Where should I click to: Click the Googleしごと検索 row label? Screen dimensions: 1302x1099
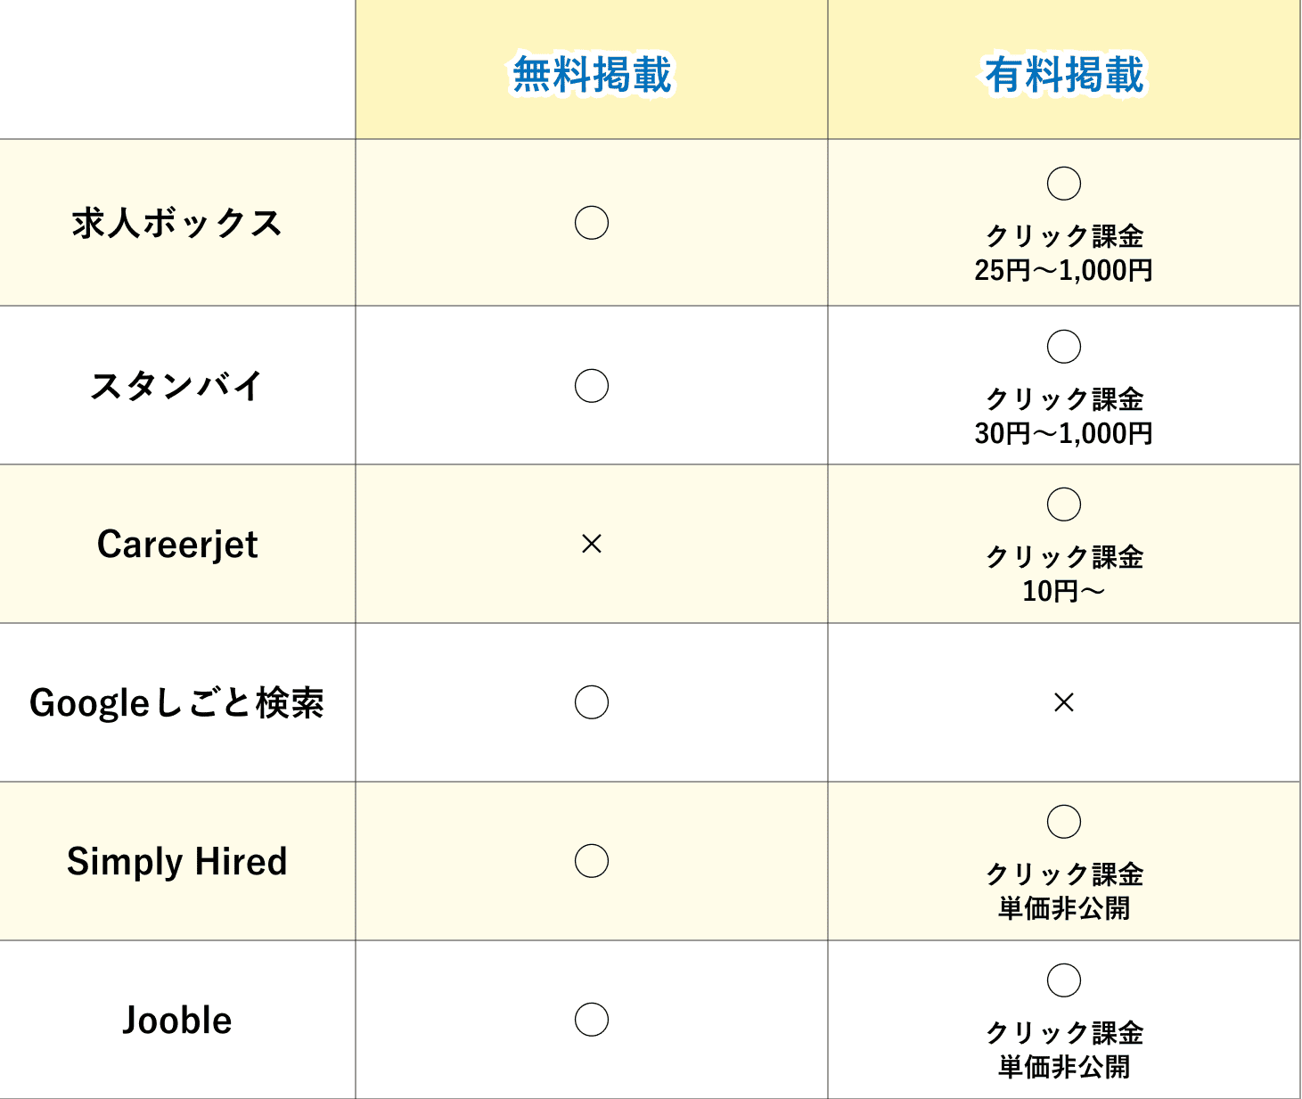[x=177, y=702]
